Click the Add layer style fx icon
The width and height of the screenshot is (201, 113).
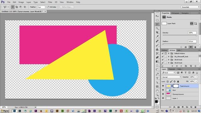tap(174, 107)
